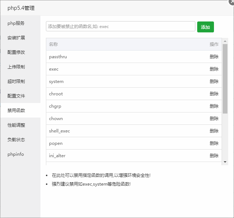
Task: Open the php服务 tab
Action: [x=16, y=23]
